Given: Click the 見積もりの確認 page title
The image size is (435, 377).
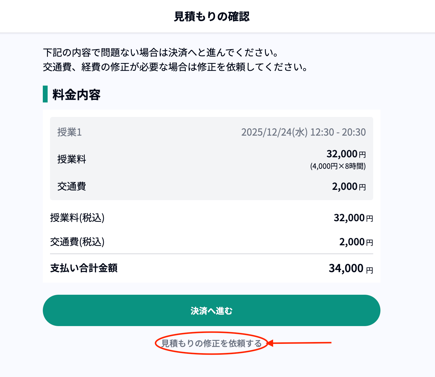Looking at the screenshot, I should click(212, 17).
